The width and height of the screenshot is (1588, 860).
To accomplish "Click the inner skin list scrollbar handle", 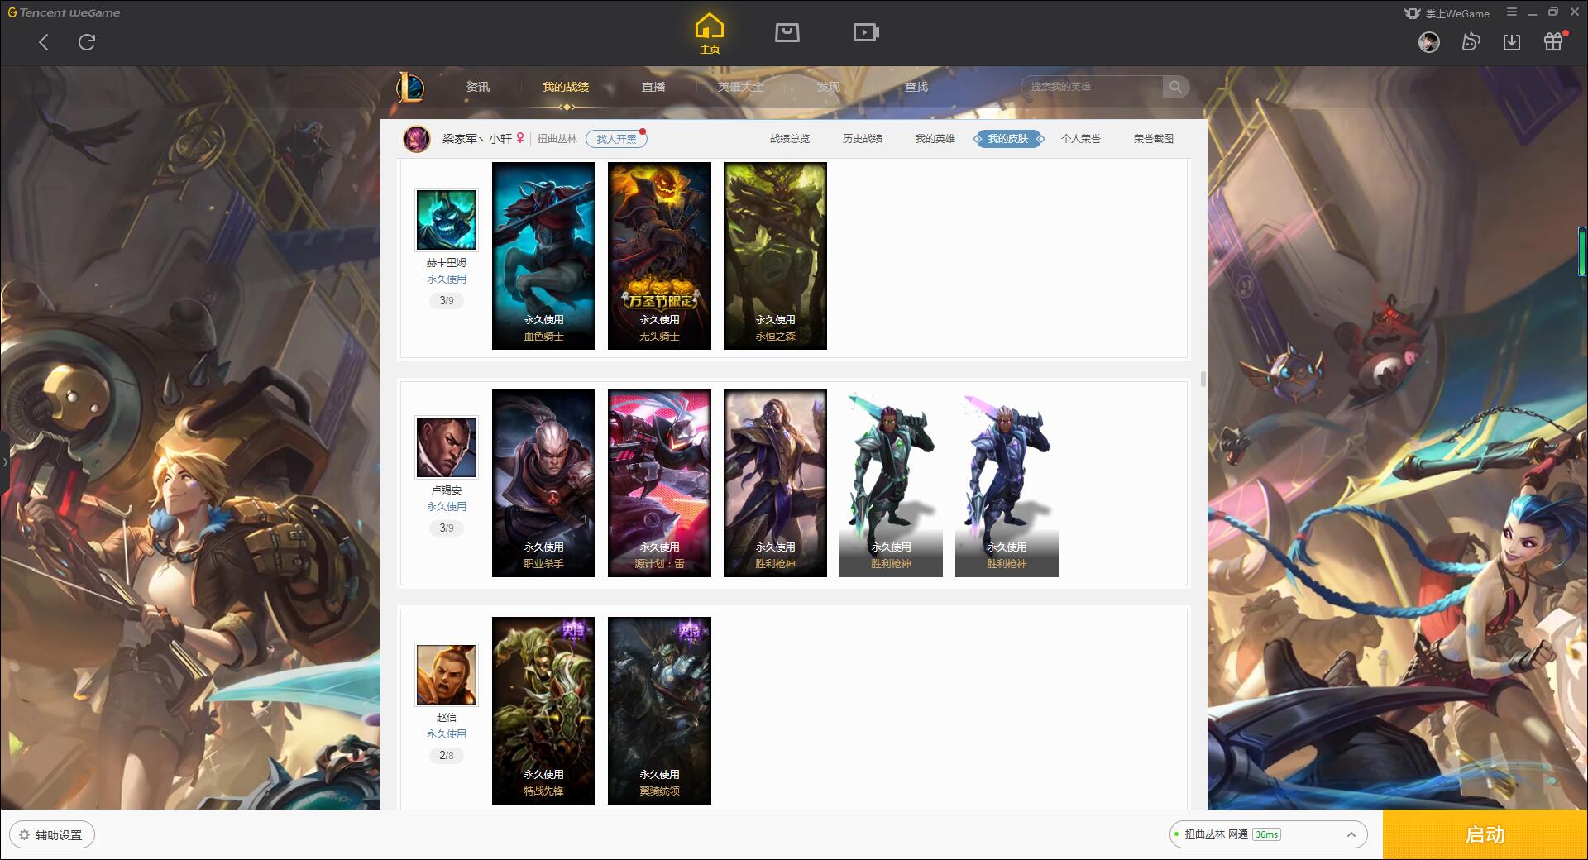I will (x=1203, y=380).
